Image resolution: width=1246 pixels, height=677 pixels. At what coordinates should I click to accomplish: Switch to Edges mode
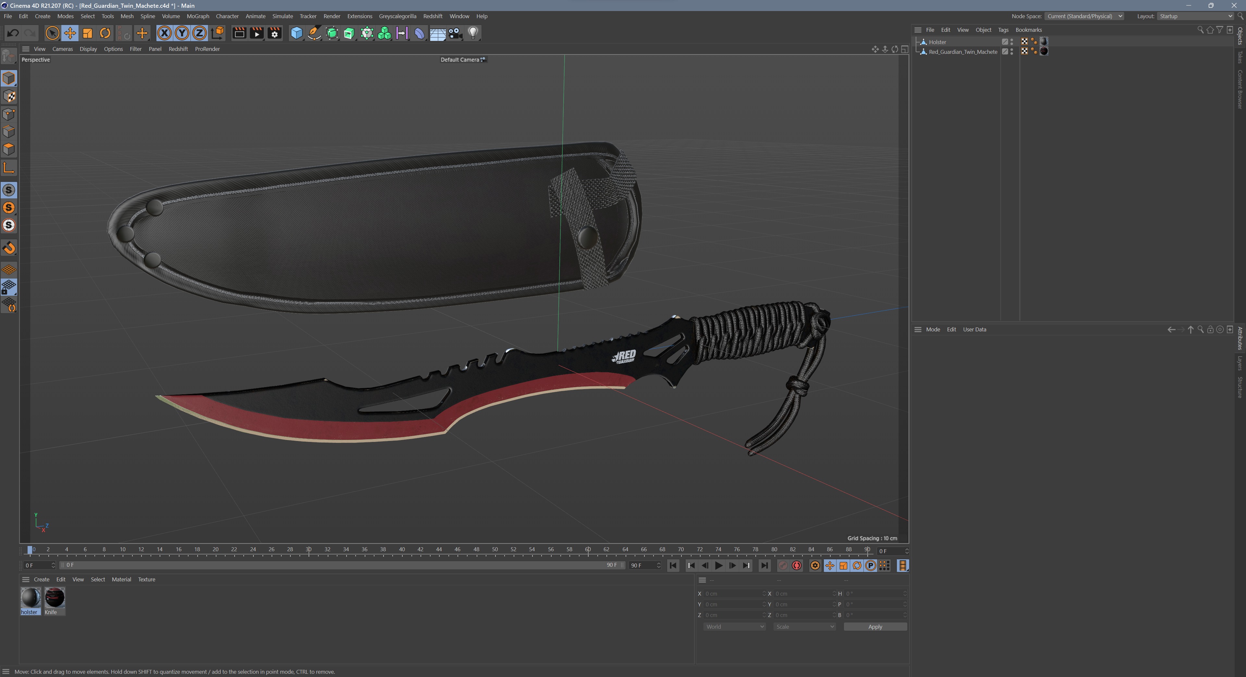(x=9, y=131)
